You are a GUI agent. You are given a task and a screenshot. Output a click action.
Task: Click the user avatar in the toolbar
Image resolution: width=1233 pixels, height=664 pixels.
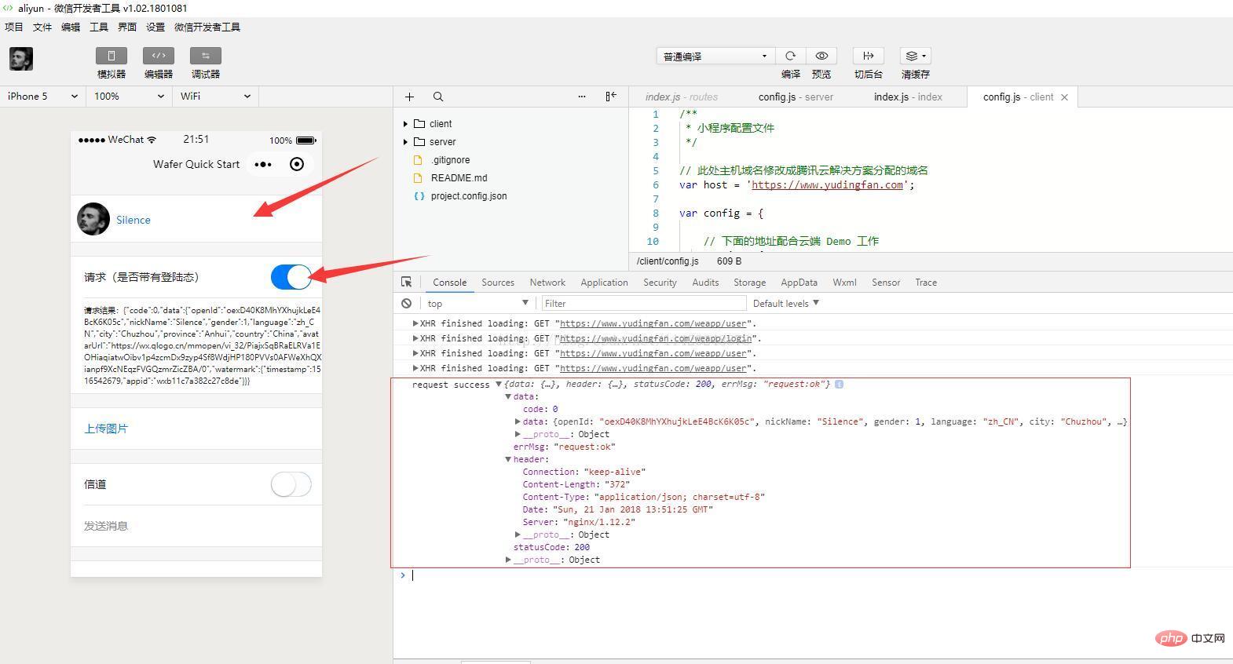21,59
